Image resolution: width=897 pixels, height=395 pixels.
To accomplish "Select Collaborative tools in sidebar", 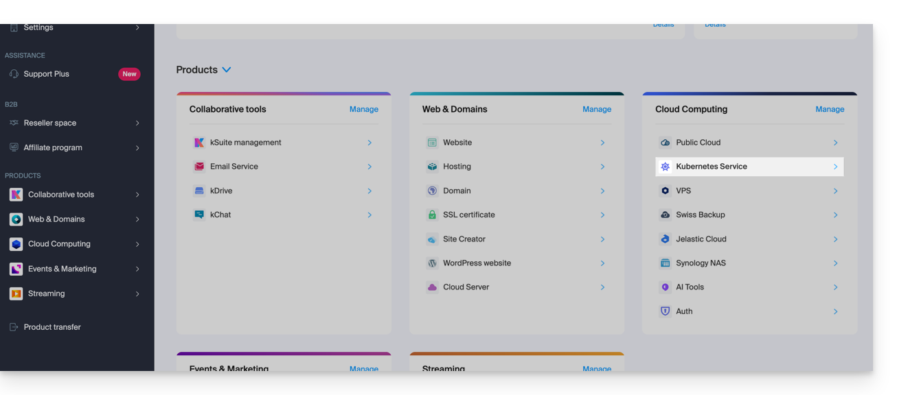I will point(61,195).
